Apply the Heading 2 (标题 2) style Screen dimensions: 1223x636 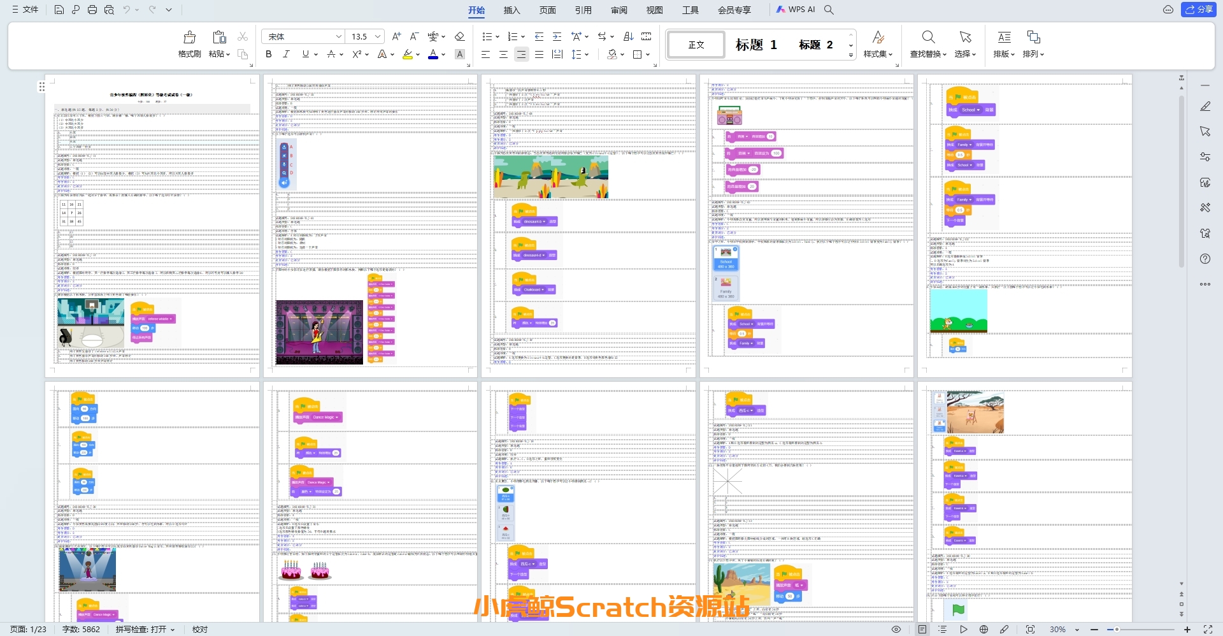click(816, 45)
